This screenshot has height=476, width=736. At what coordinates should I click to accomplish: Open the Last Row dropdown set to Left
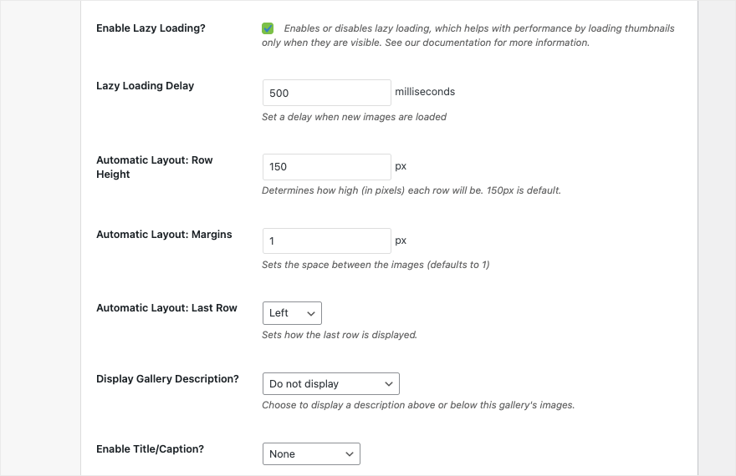(x=292, y=313)
